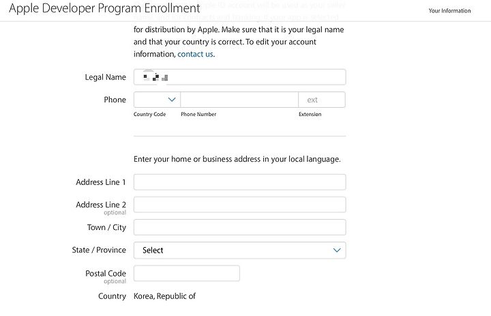Click the State / Province chevron icon
This screenshot has width=491, height=316.
tap(337, 250)
